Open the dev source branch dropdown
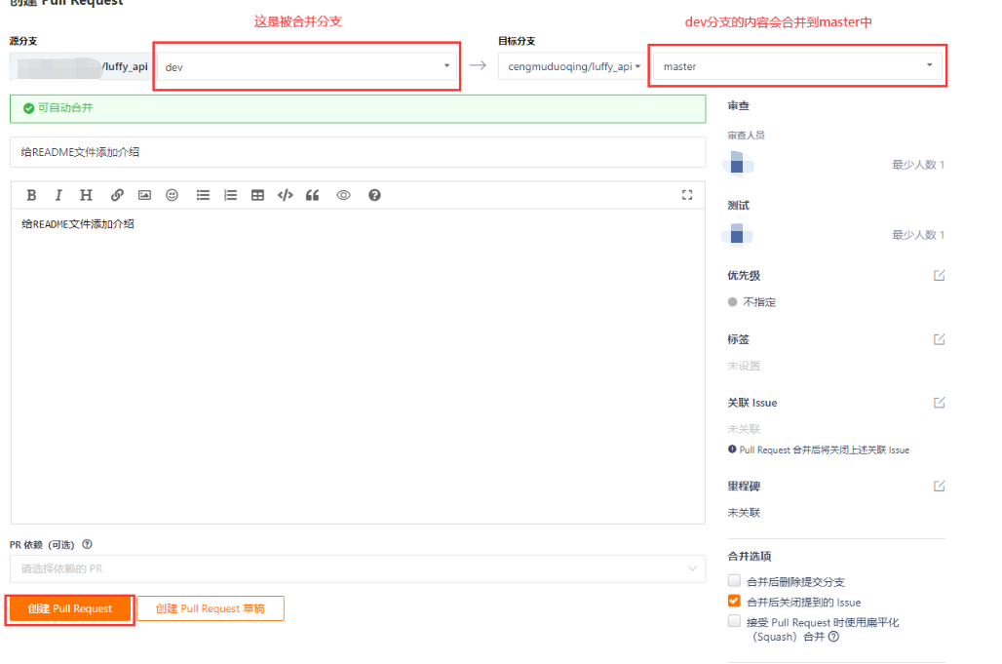This screenshot has height=664, width=1002. [307, 66]
